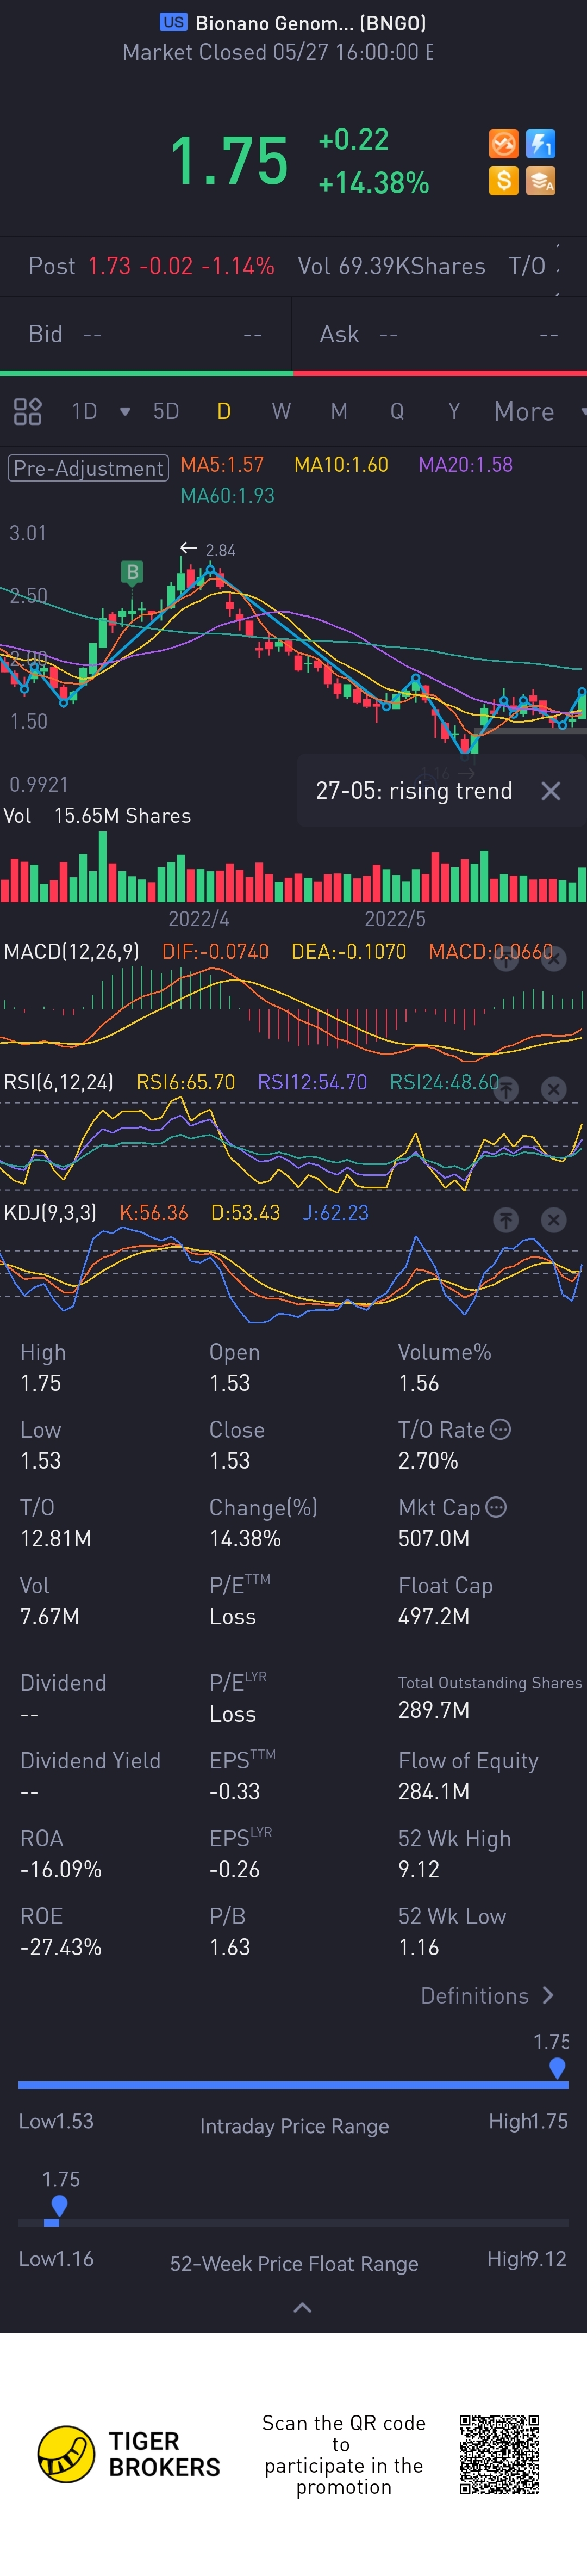Viewport: 587px width, 2576px height.
Task: Tap the ROA value -16.09%
Action: tap(61, 1869)
